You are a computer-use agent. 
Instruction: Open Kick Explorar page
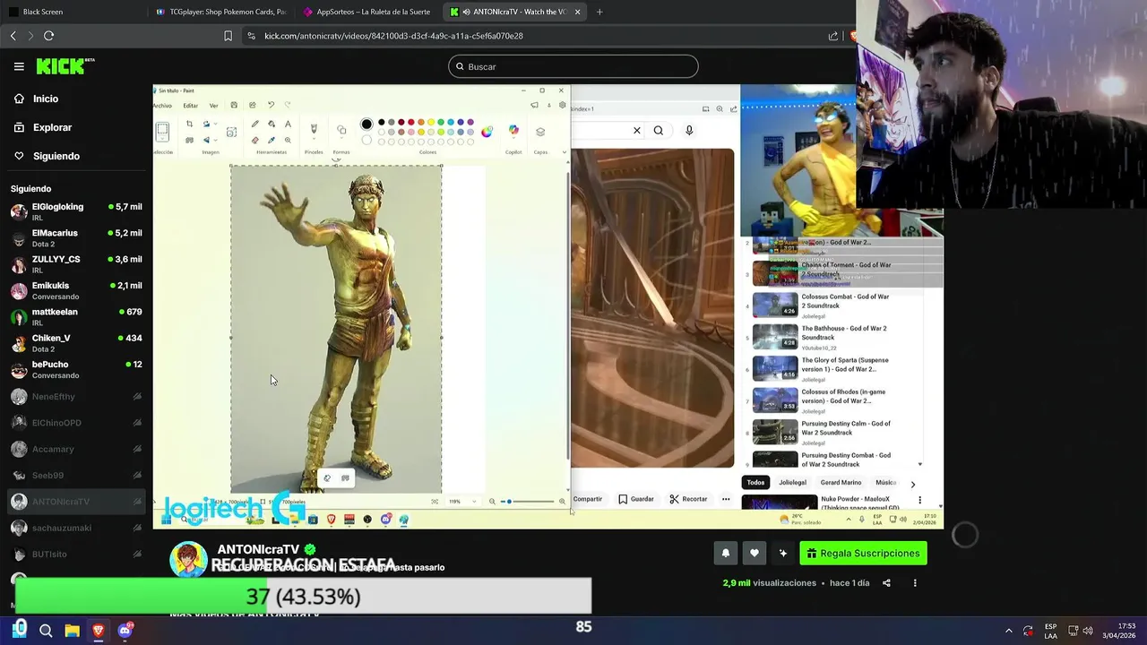click(x=42, y=127)
